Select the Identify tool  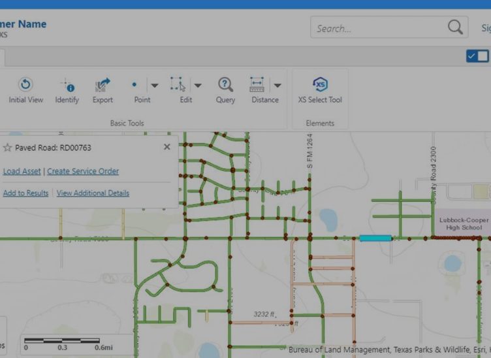click(67, 85)
